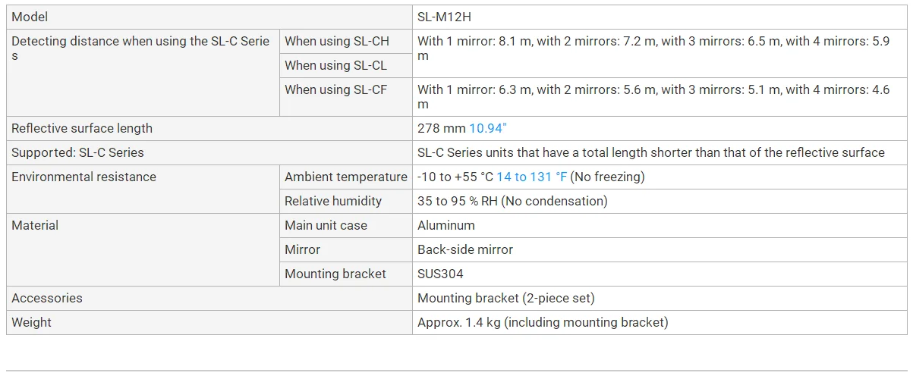This screenshot has width=913, height=379.
Task: Click the Accessories row label
Action: pos(47,298)
